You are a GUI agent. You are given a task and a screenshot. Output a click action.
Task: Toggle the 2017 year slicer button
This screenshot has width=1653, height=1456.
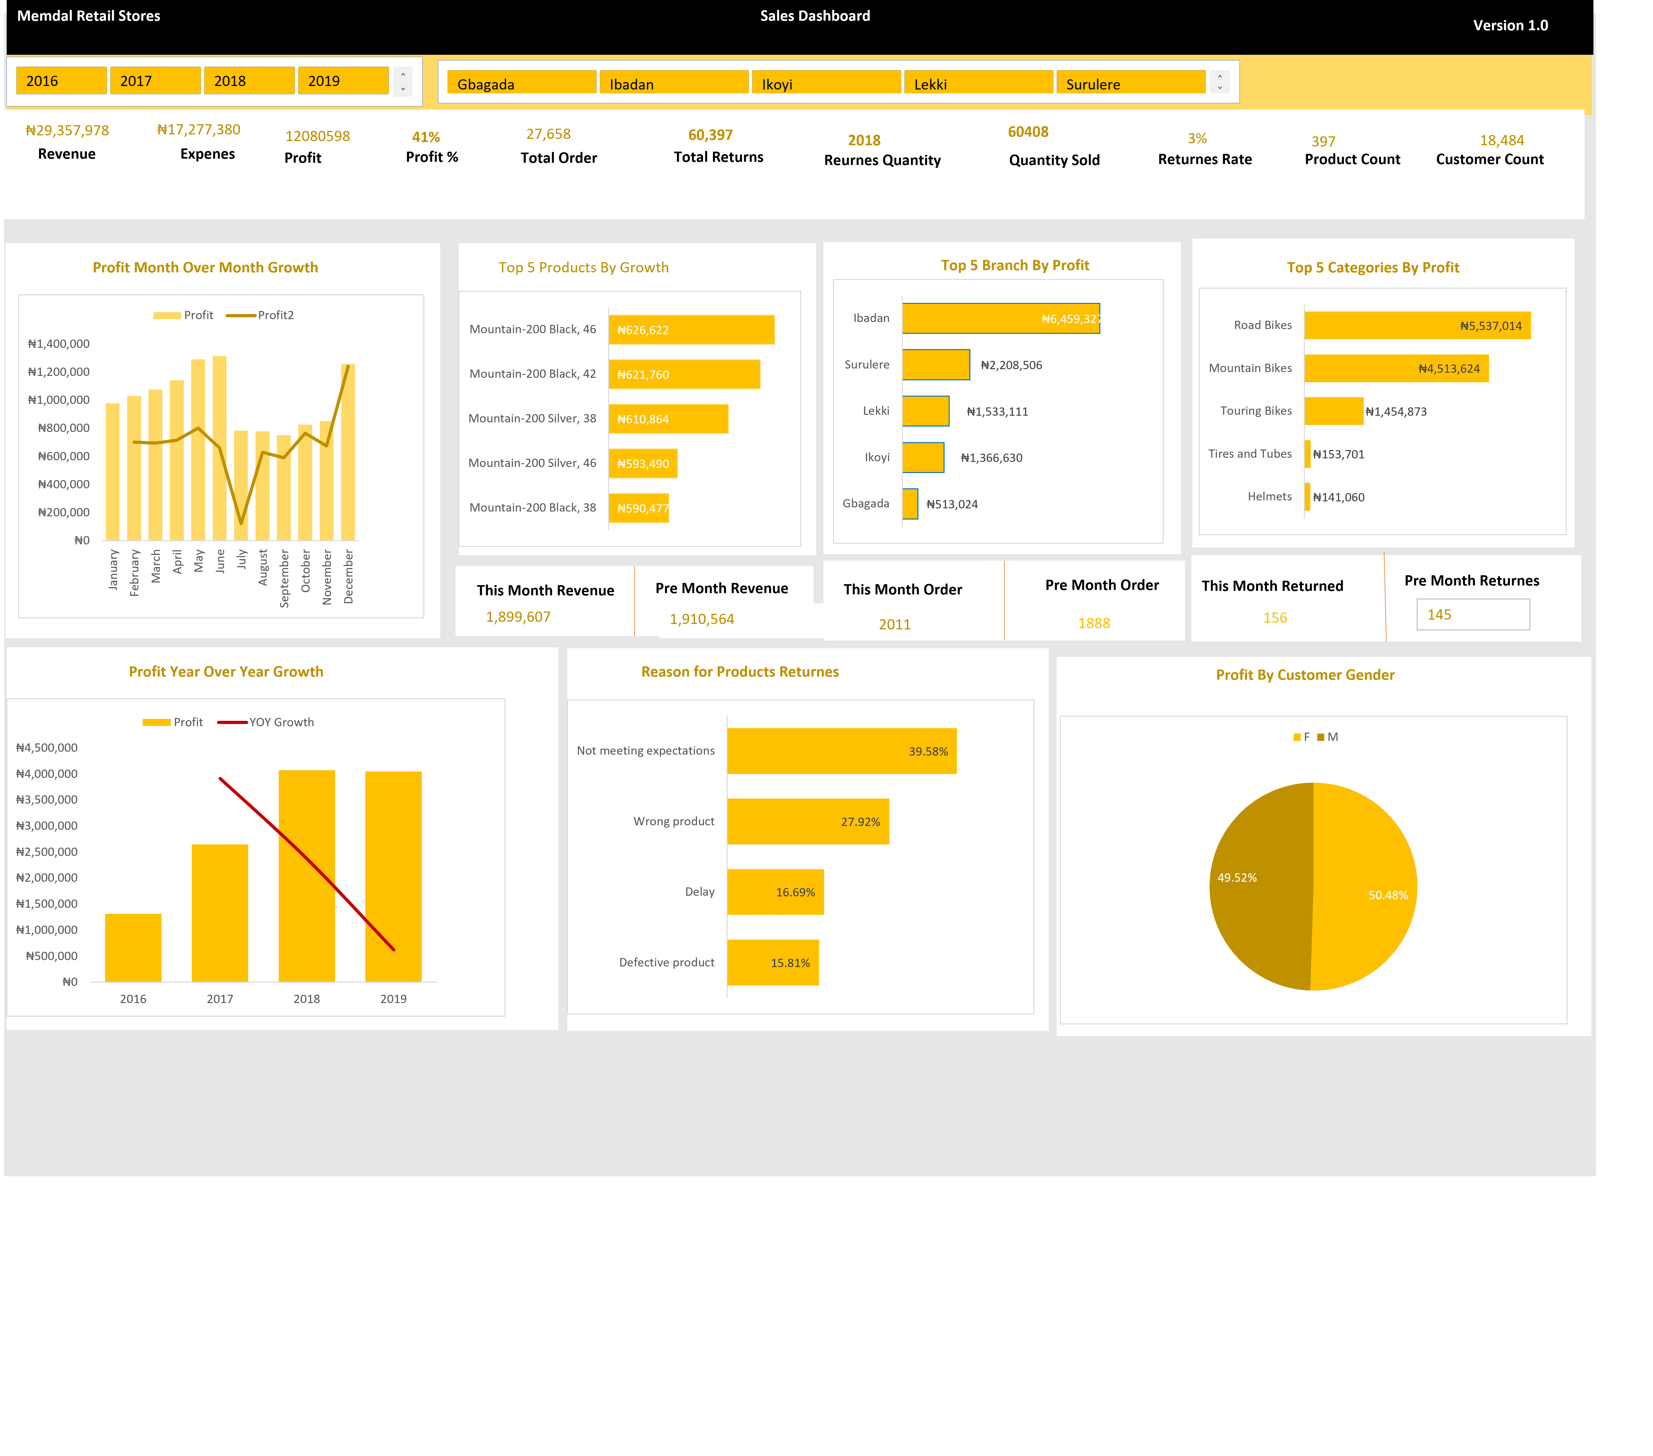[x=155, y=81]
